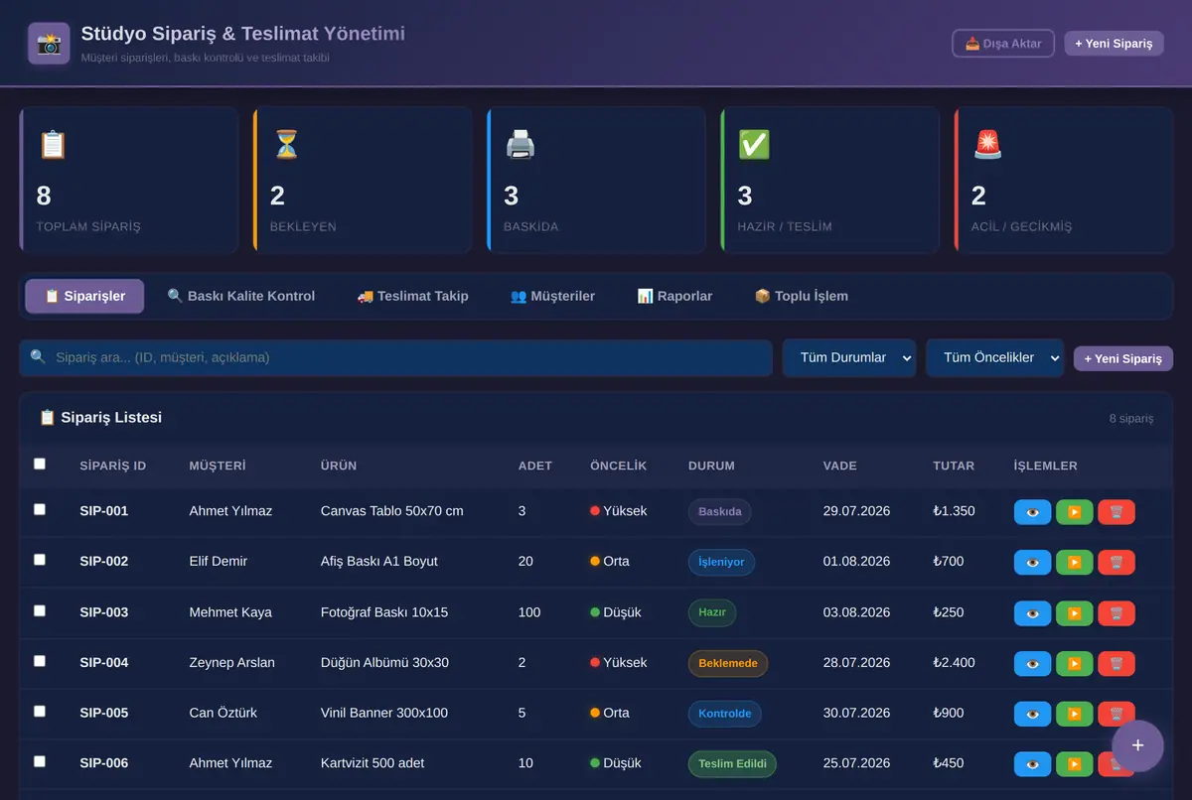The width and height of the screenshot is (1192, 800).
Task: Delete order SIP-001
Action: pos(1117,512)
